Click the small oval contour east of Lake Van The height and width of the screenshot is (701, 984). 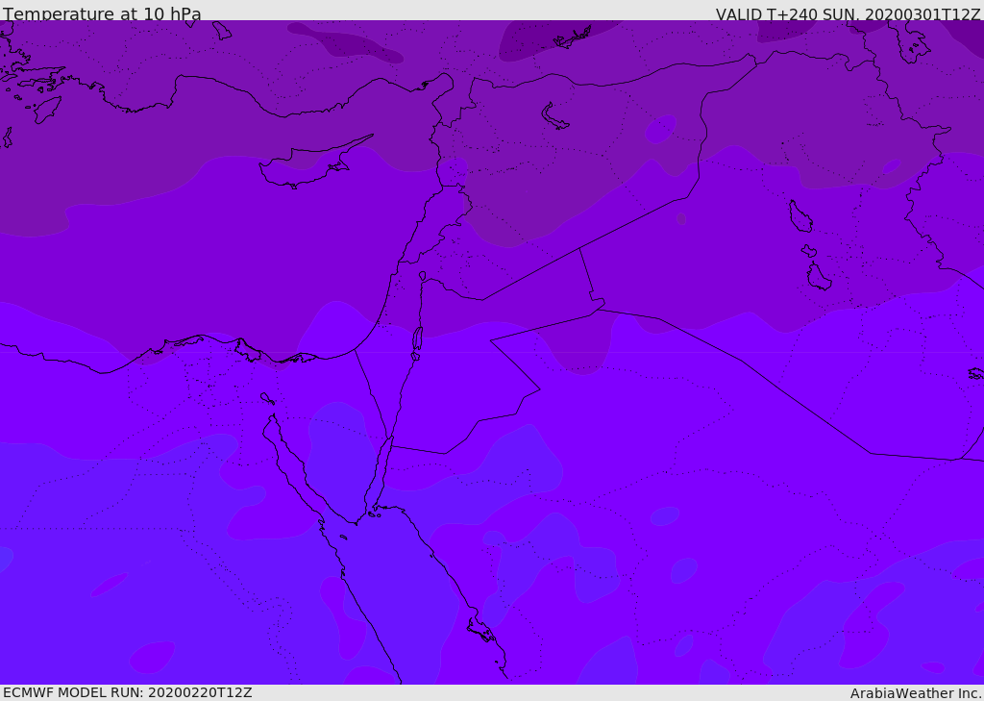tap(660, 128)
